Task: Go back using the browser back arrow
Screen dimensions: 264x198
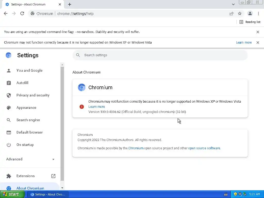Action: [6, 14]
